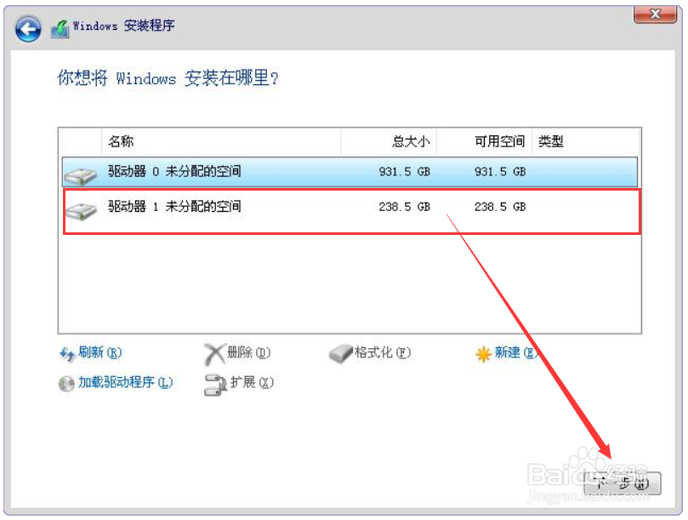Screen dimensions: 688x520
Task: Click the Windows Setup title icon
Action: coord(60,29)
